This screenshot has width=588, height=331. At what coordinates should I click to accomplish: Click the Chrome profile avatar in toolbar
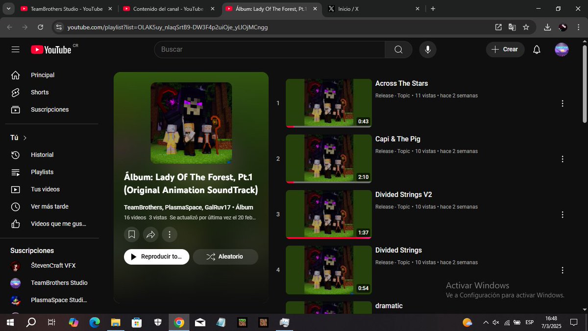563,27
